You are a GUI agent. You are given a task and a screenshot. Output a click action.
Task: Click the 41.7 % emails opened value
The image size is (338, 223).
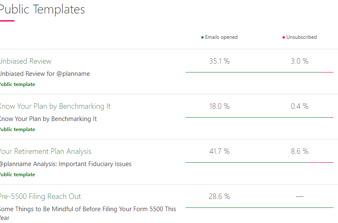219,151
